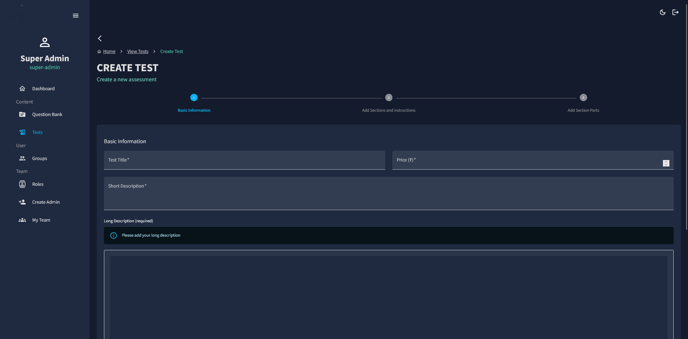Collapse sidebar with hamburger menu icon
Image resolution: width=688 pixels, height=339 pixels.
(x=76, y=15)
